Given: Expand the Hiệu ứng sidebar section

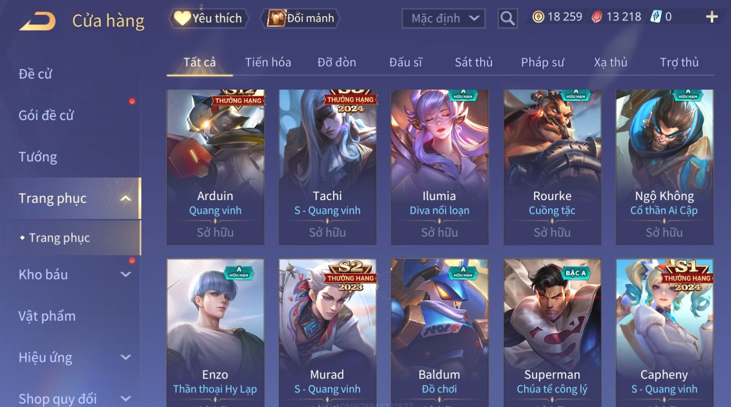Looking at the screenshot, I should coord(126,358).
